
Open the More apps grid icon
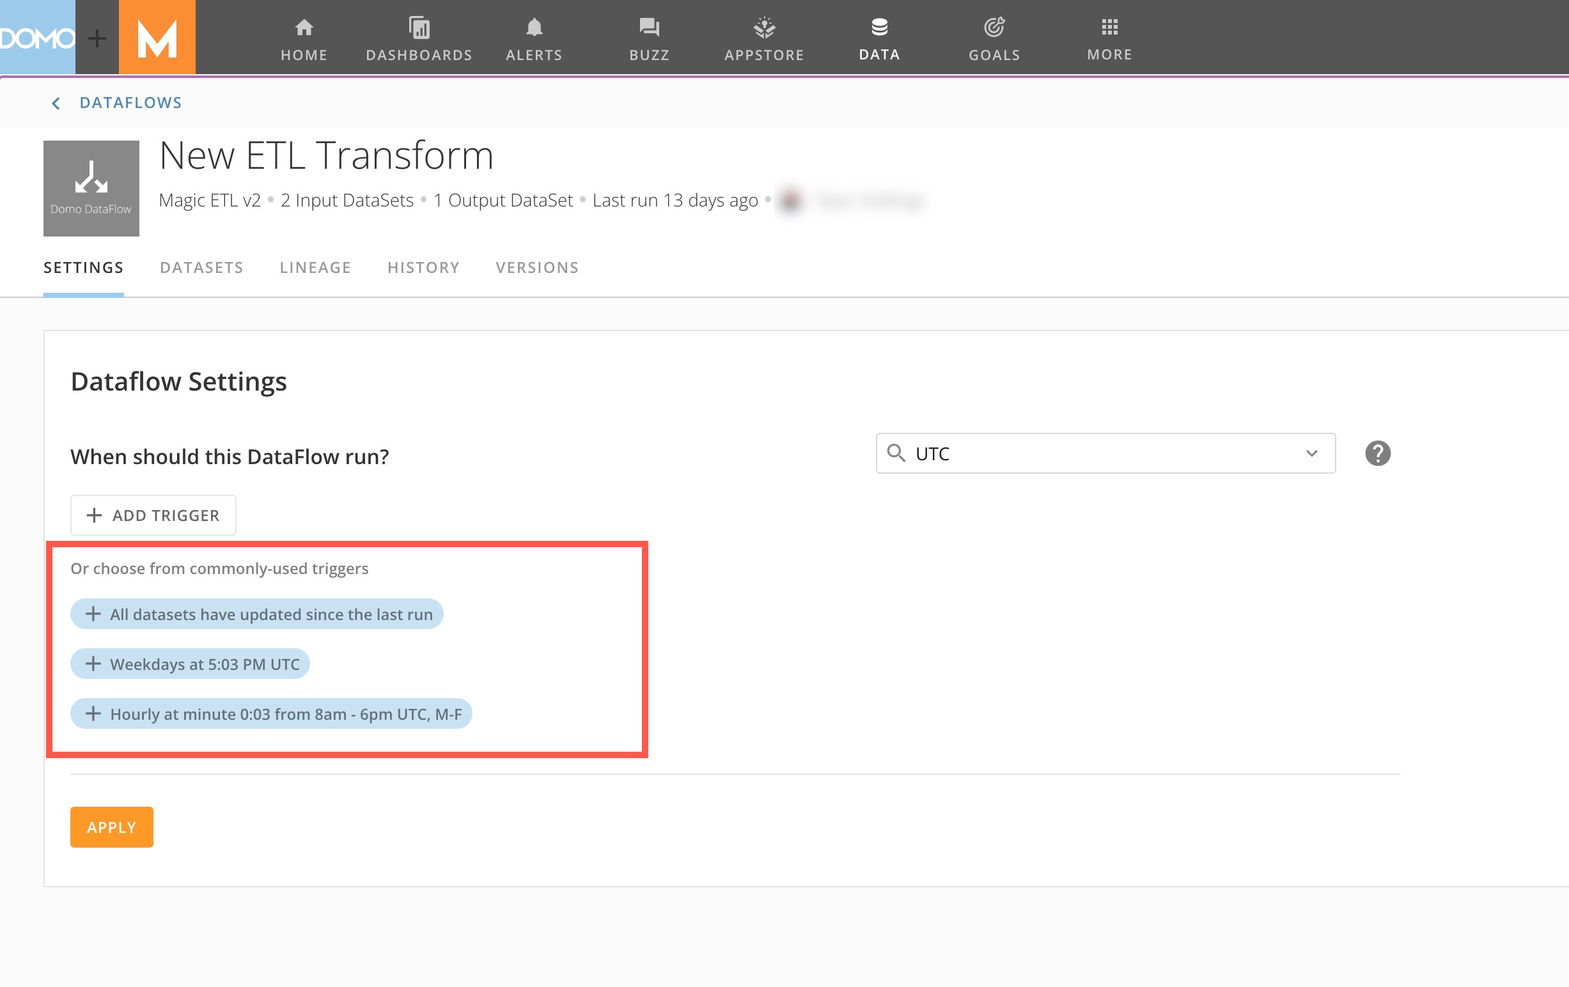pyautogui.click(x=1109, y=28)
